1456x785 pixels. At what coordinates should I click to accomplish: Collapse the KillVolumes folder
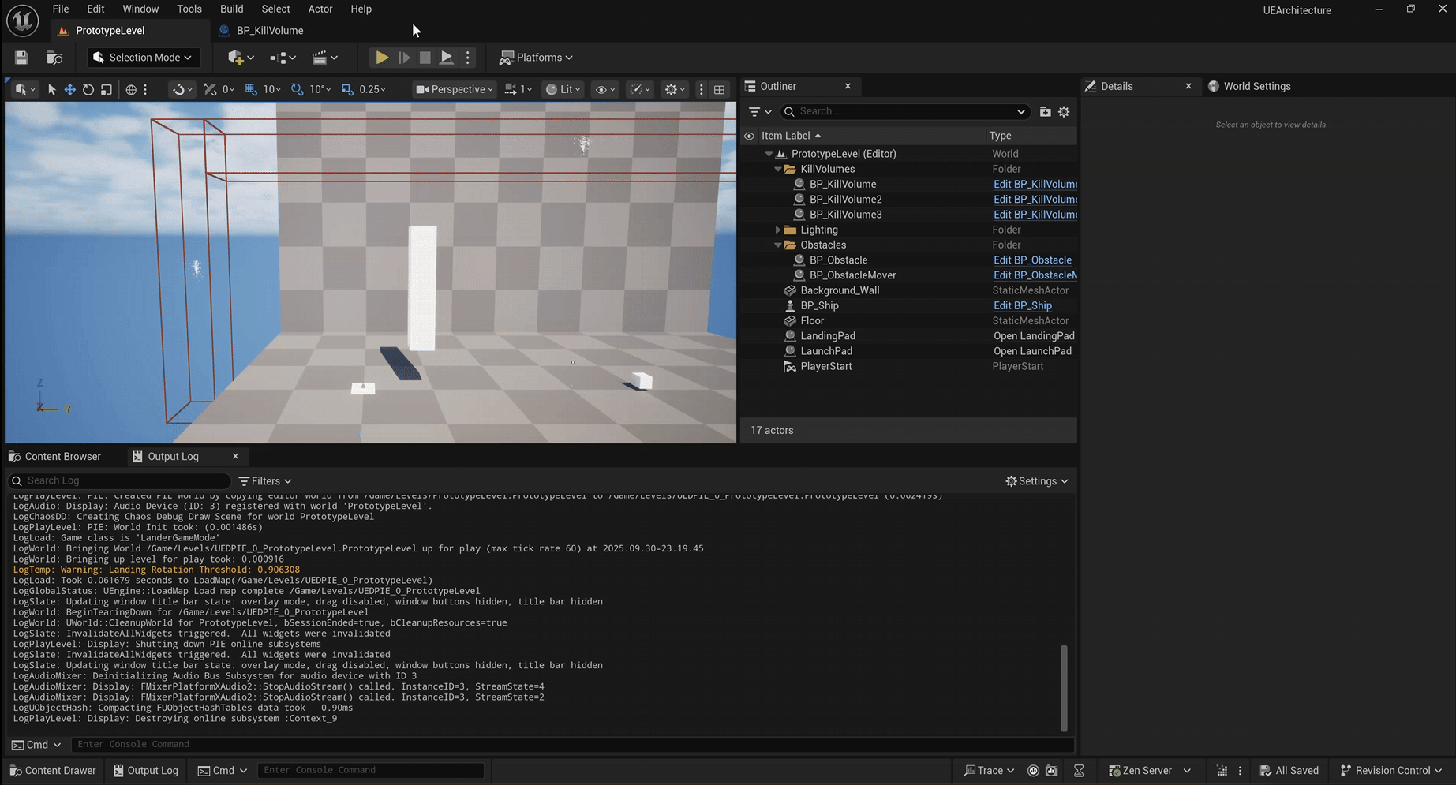pyautogui.click(x=778, y=169)
